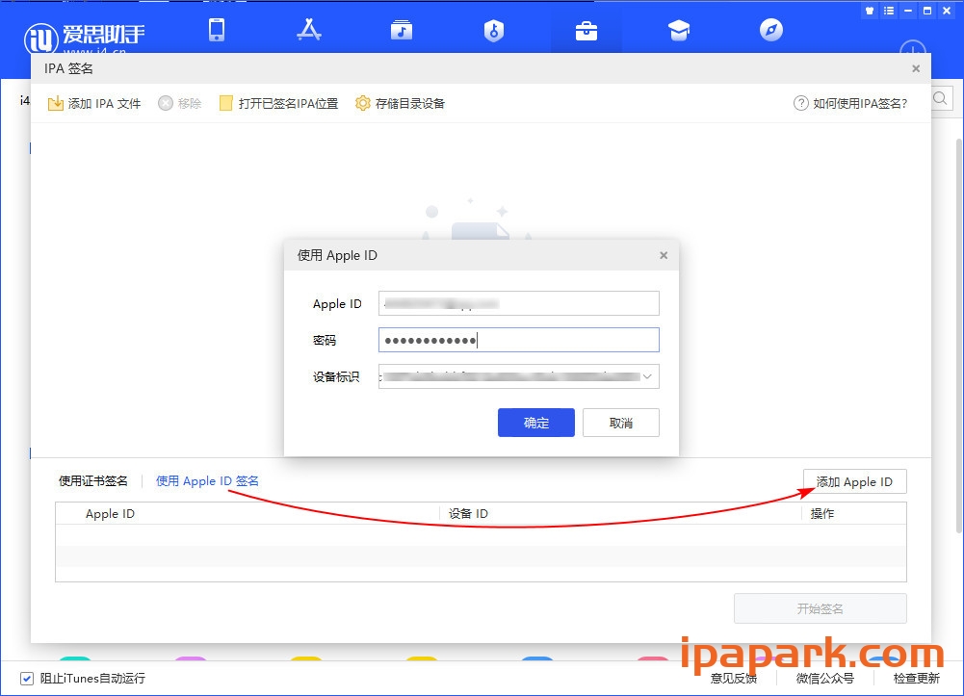
Task: Click the 移除 toggle in the toolbar
Action: pos(179,103)
